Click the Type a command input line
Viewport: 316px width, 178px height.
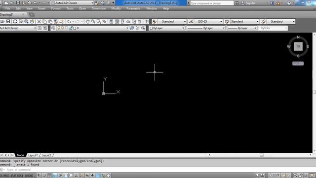(x=157, y=170)
